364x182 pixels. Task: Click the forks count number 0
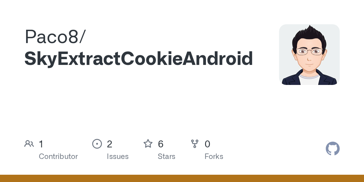pyautogui.click(x=207, y=144)
